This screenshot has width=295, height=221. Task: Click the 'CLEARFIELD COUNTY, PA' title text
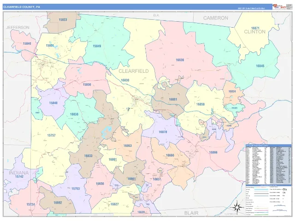22,7
